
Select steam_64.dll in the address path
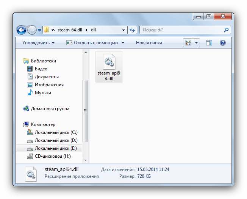click(70, 30)
